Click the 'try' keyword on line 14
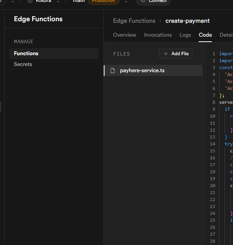Viewport: 233px width, 245px height. [x=229, y=144]
